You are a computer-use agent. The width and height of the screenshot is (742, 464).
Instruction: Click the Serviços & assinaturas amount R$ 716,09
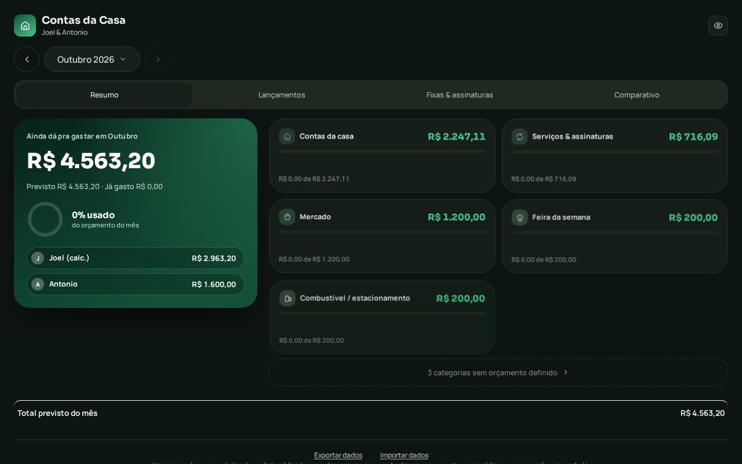tap(693, 136)
